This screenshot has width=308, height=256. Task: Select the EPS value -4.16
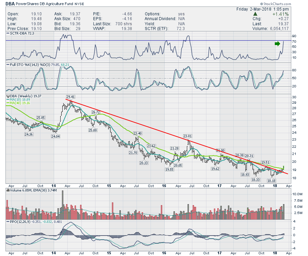[x=127, y=19]
